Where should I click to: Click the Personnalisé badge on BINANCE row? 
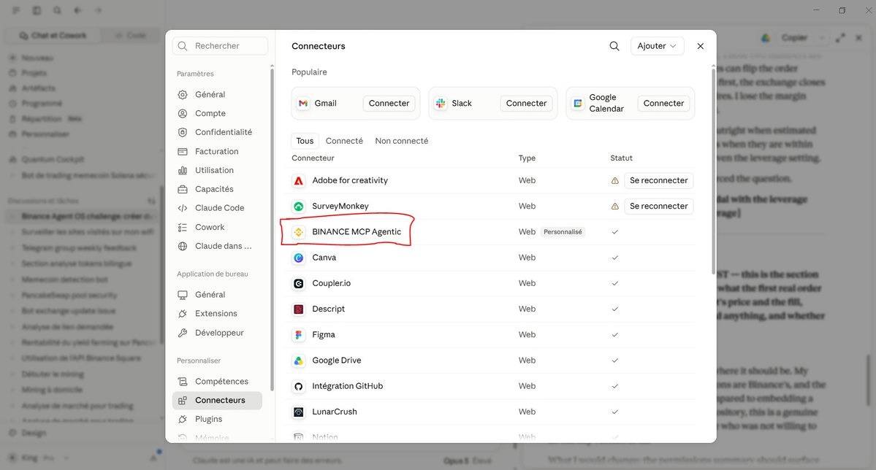click(x=563, y=231)
